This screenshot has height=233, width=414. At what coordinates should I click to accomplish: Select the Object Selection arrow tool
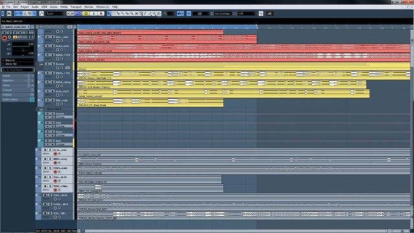pyautogui.click(x=109, y=14)
